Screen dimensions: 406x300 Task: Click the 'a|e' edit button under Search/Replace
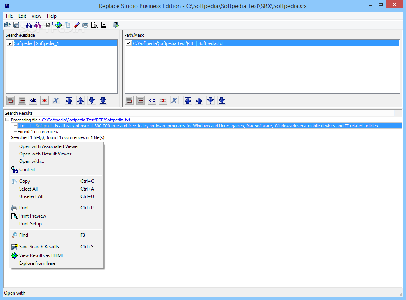34,100
